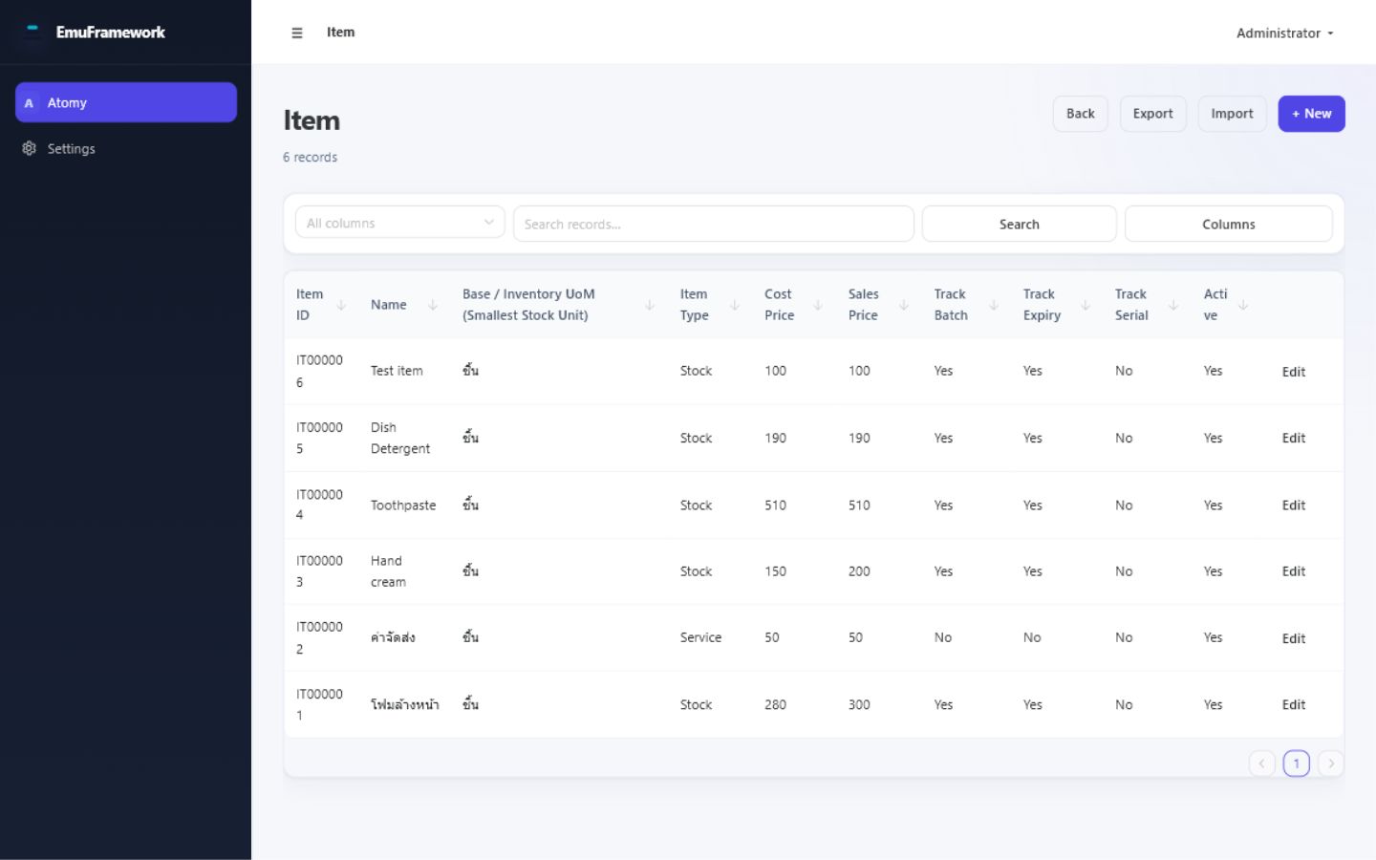This screenshot has width=1376, height=860.
Task: Edit the Test item row
Action: coord(1294,372)
